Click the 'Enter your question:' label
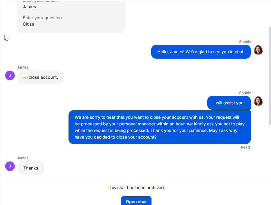271x205 pixels. (43, 18)
